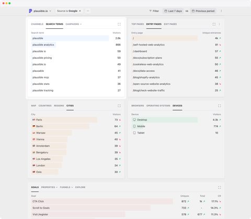Expand the goals panel details icon
Screen dimensions: 251x219
(x=220, y=188)
